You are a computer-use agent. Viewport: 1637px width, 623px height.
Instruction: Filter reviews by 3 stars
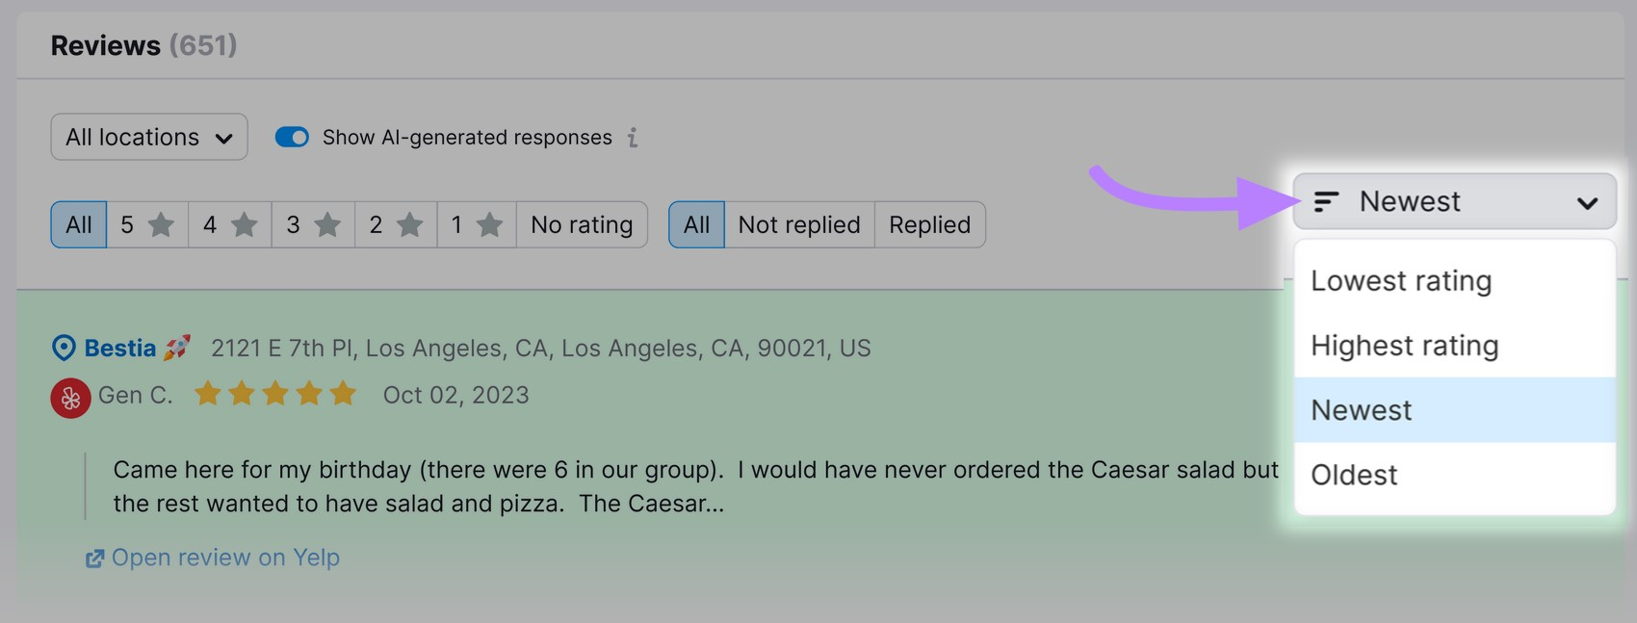click(x=312, y=224)
